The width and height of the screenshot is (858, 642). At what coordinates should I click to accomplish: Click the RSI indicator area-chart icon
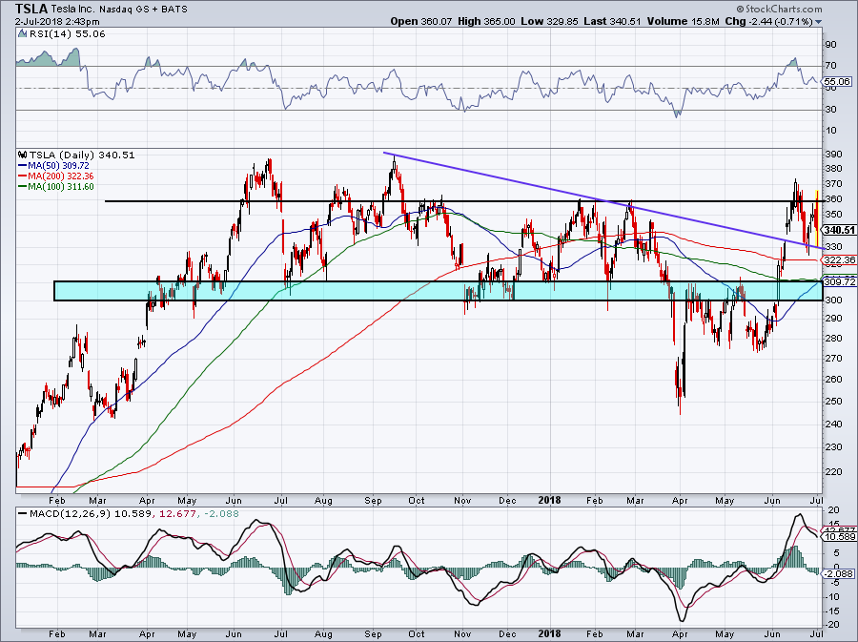tap(22, 34)
